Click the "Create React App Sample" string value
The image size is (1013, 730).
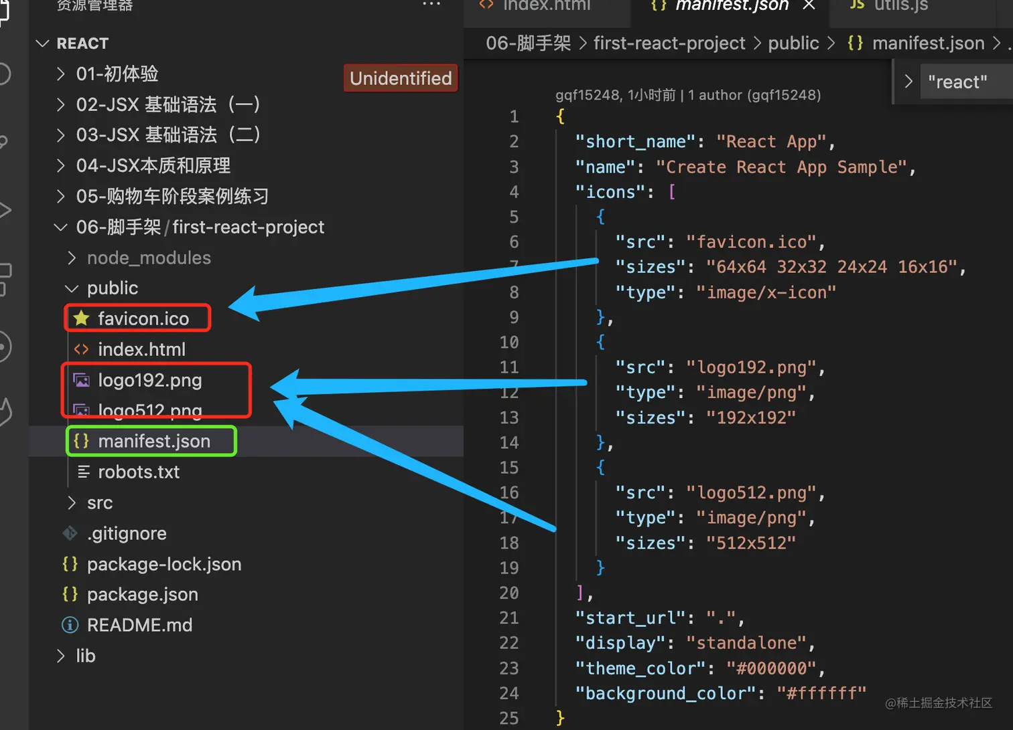pos(781,167)
